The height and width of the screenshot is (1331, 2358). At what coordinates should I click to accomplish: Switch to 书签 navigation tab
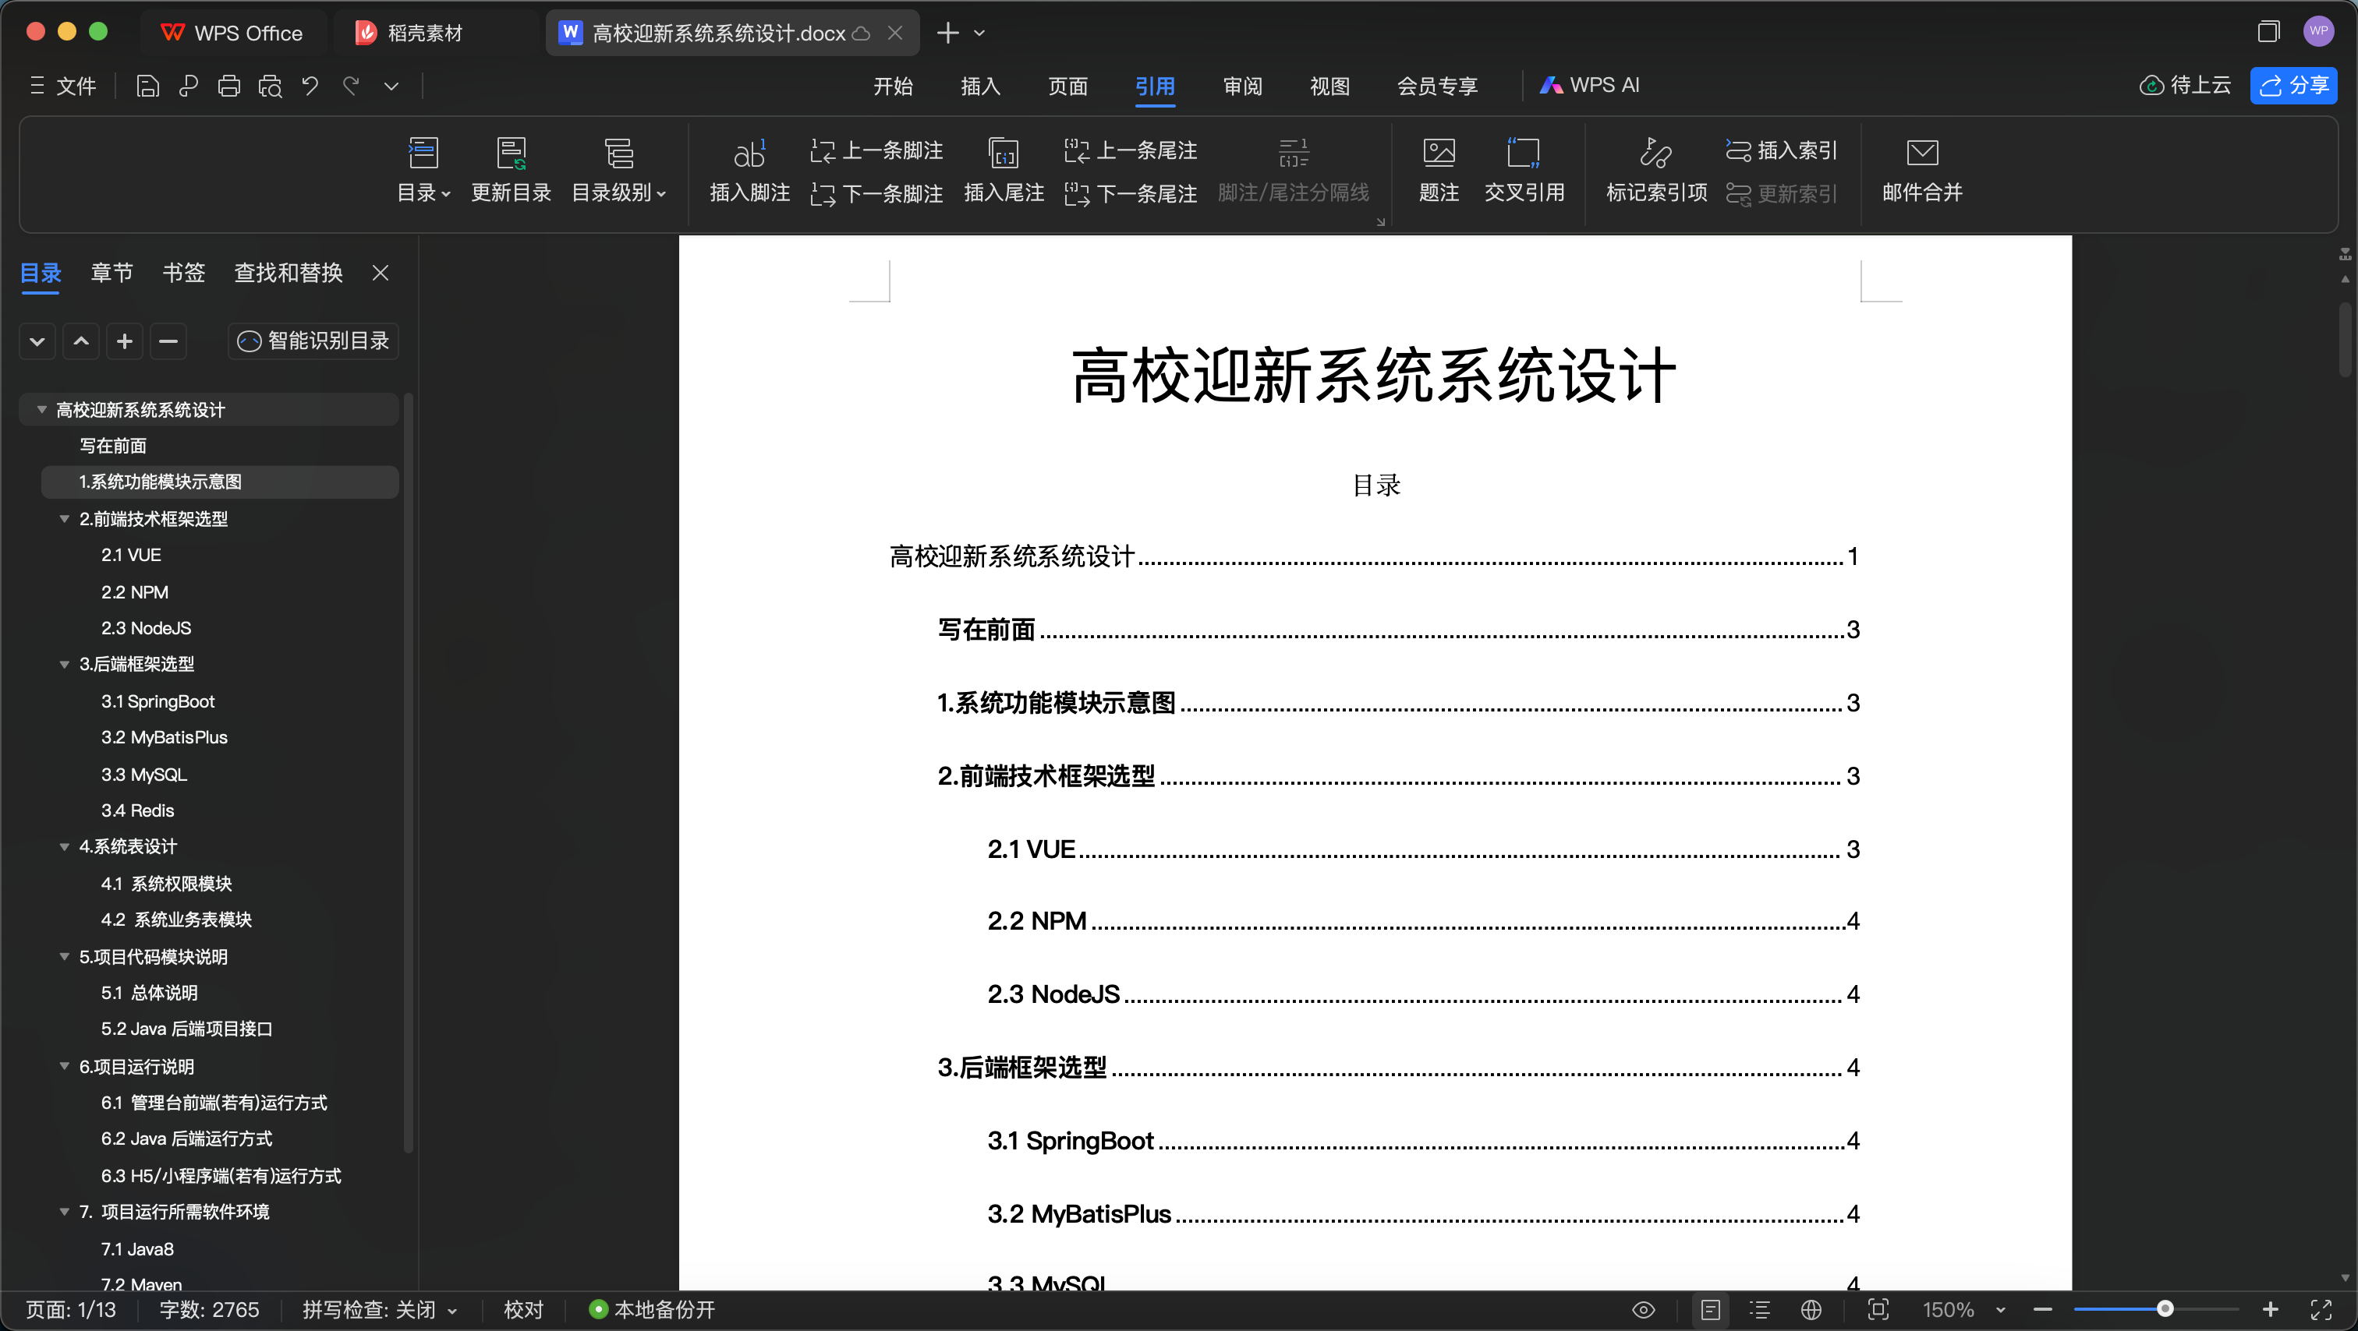pyautogui.click(x=183, y=273)
